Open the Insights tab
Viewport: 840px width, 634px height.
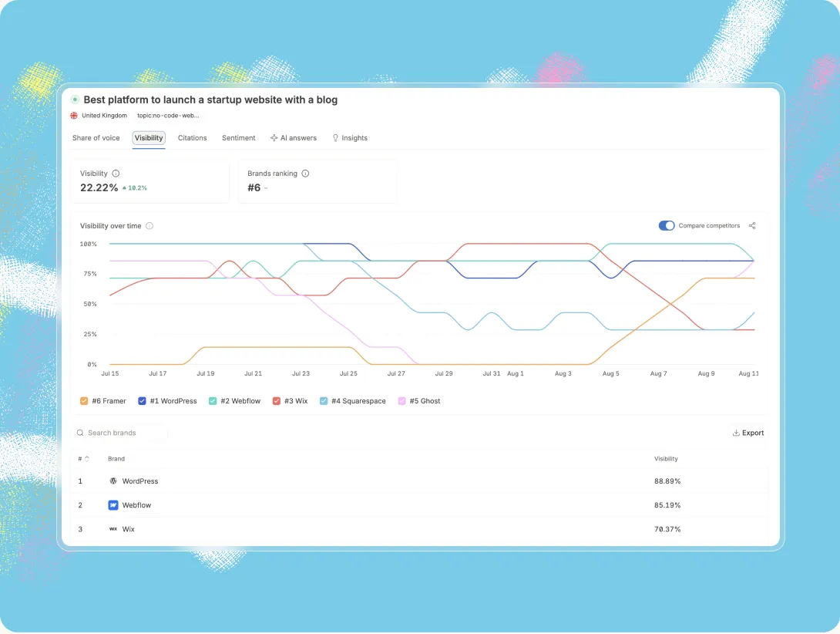(x=350, y=138)
